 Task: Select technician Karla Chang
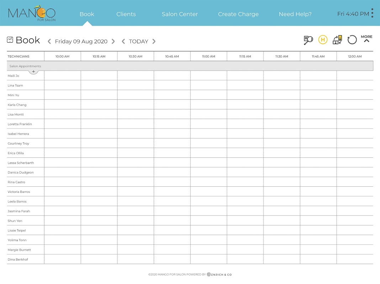tap(17, 105)
